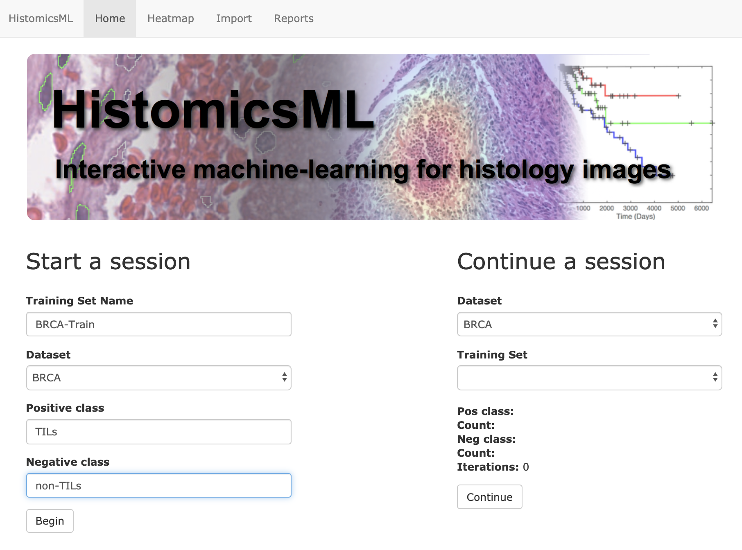Open the Heatmap tab

click(x=170, y=18)
